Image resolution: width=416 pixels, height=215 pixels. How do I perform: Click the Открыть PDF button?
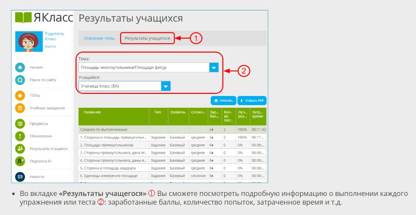pyautogui.click(x=252, y=101)
